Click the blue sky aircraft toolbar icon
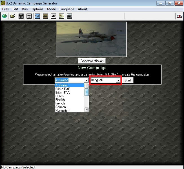The width and height of the screenshot is (184, 169). click(x=37, y=16)
